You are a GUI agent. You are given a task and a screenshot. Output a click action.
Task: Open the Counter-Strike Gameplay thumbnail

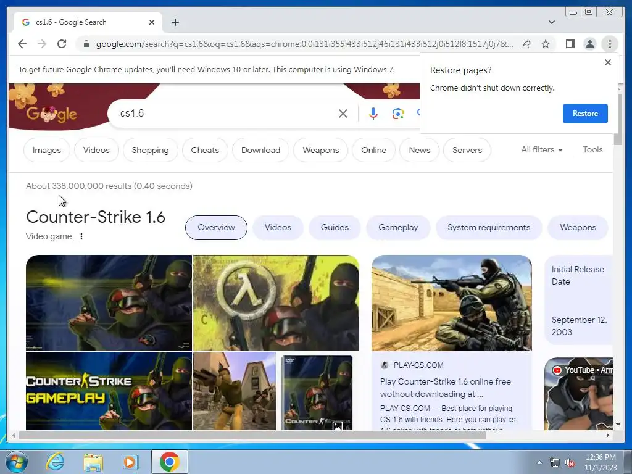pos(109,391)
